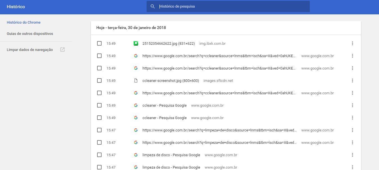Click the green favicon of 25152354662622.jpg entry
Viewport: 379px width, 170px height.
click(136, 43)
